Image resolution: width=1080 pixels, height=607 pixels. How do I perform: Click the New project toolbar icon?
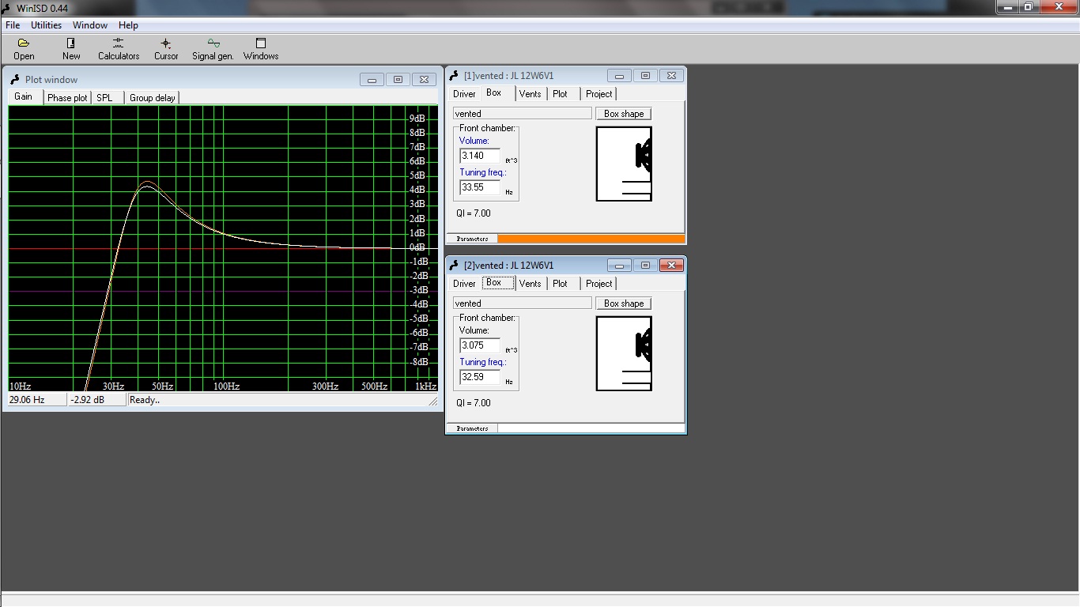71,44
